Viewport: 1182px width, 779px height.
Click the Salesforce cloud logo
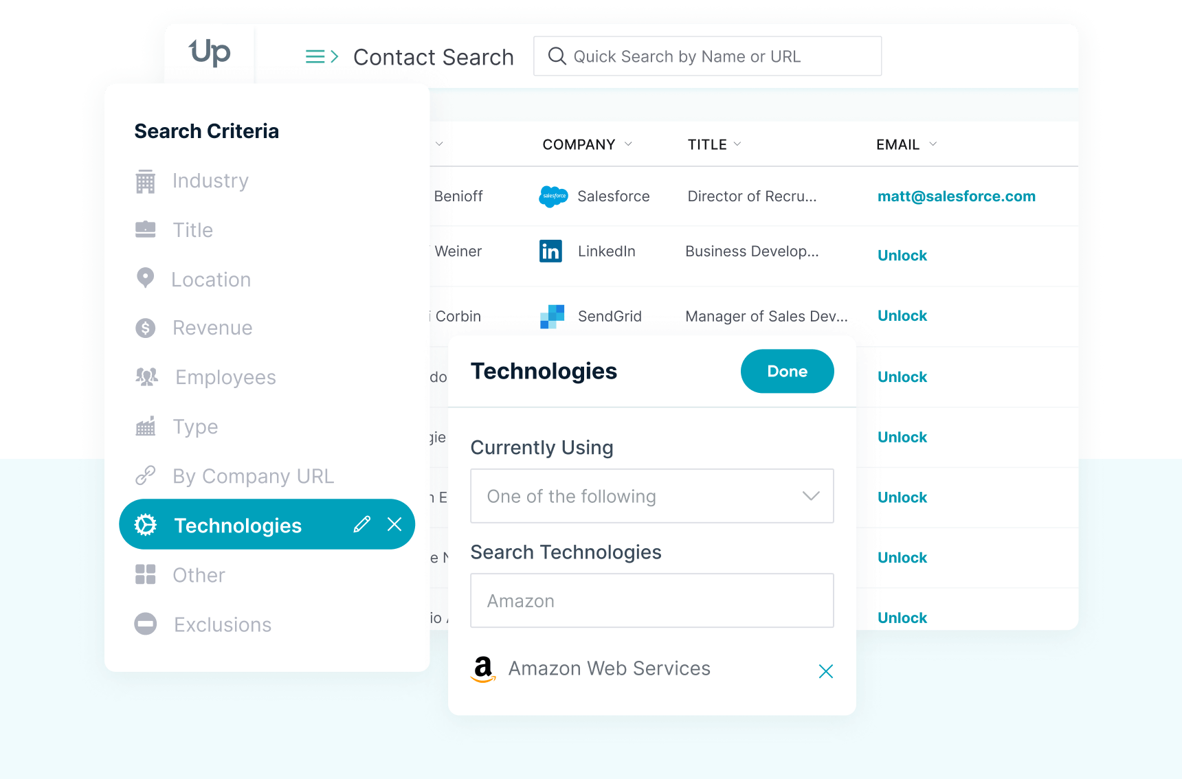coord(553,196)
